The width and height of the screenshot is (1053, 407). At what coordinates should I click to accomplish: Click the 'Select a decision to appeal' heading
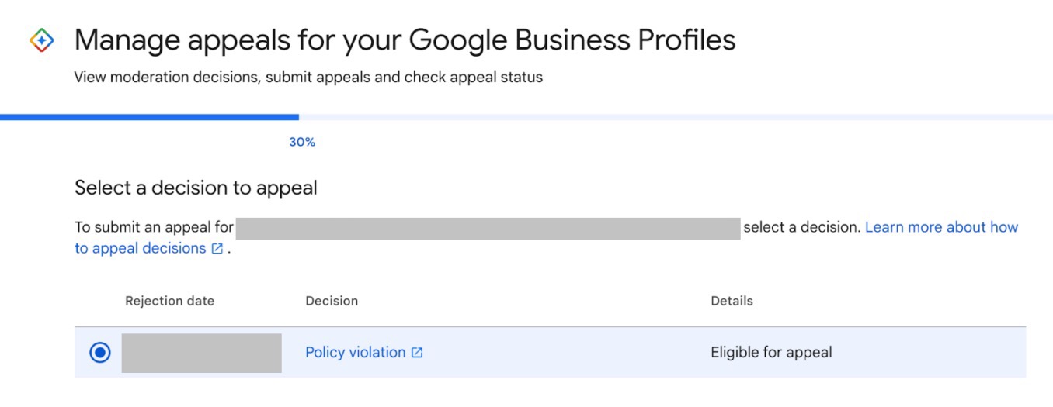[196, 188]
